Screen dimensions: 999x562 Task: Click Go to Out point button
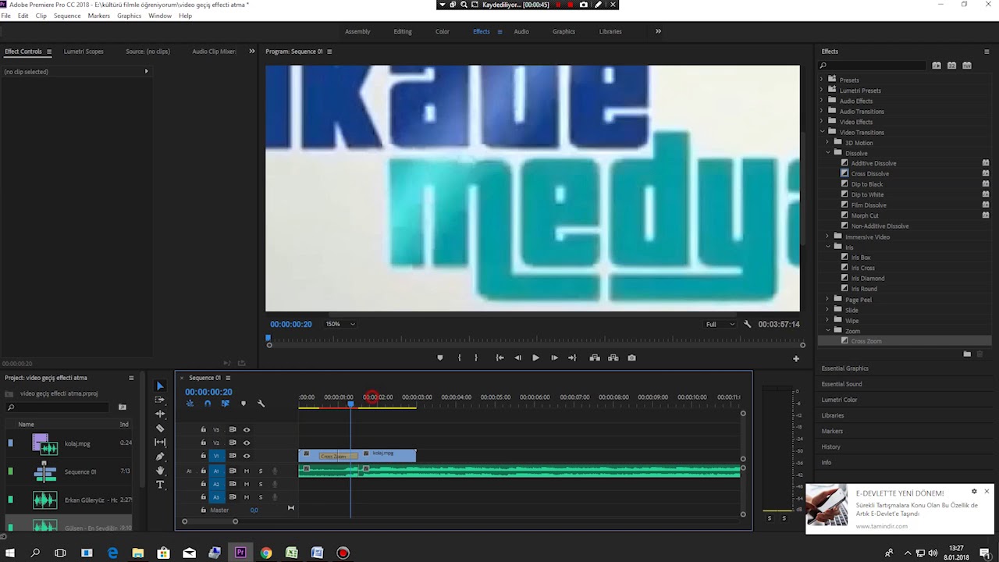tap(572, 357)
